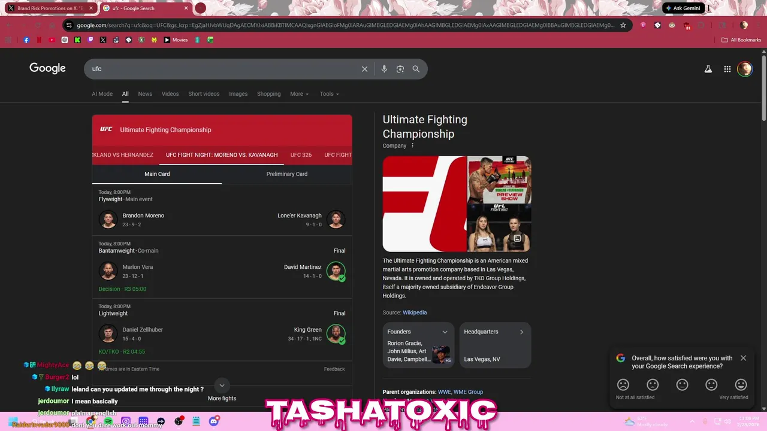Close the satisfaction survey popup
767x431 pixels.
coord(743,358)
